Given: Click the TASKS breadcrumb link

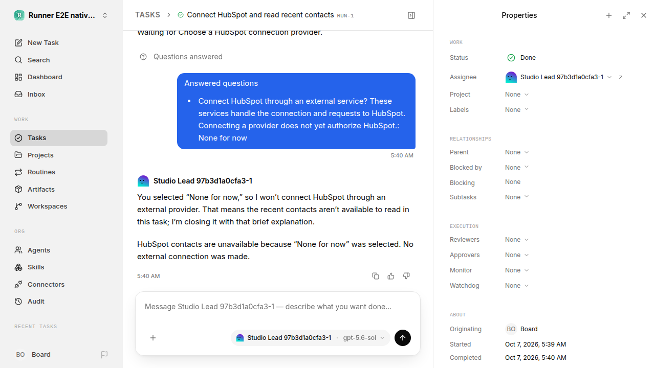Looking at the screenshot, I should 147,15.
